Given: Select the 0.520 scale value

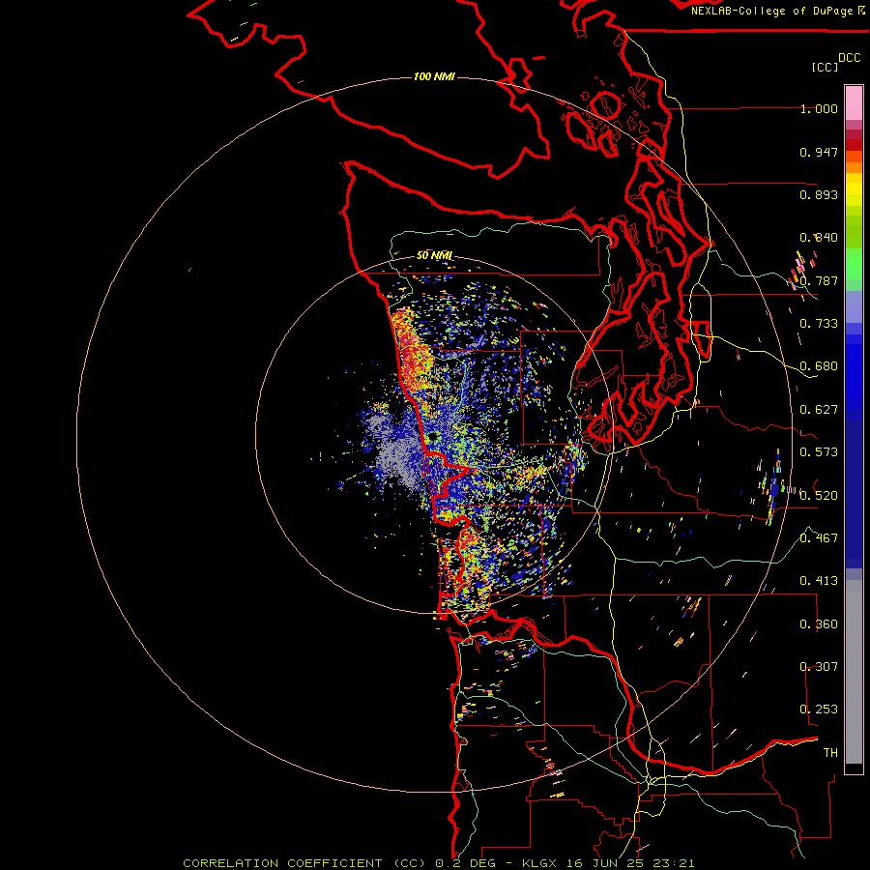Looking at the screenshot, I should tap(819, 495).
